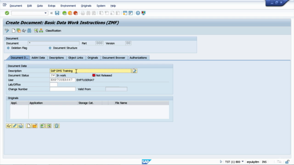Click the Storage Cat. column header
Viewport: 294px width, 165px height.
click(90, 103)
